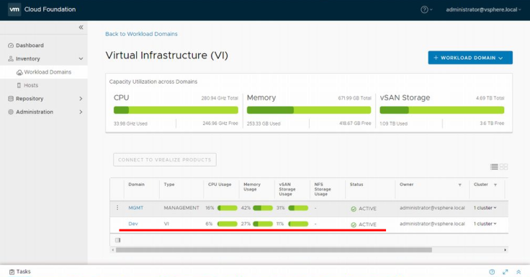Collapse sidebar with double-chevron icon

[81, 27]
